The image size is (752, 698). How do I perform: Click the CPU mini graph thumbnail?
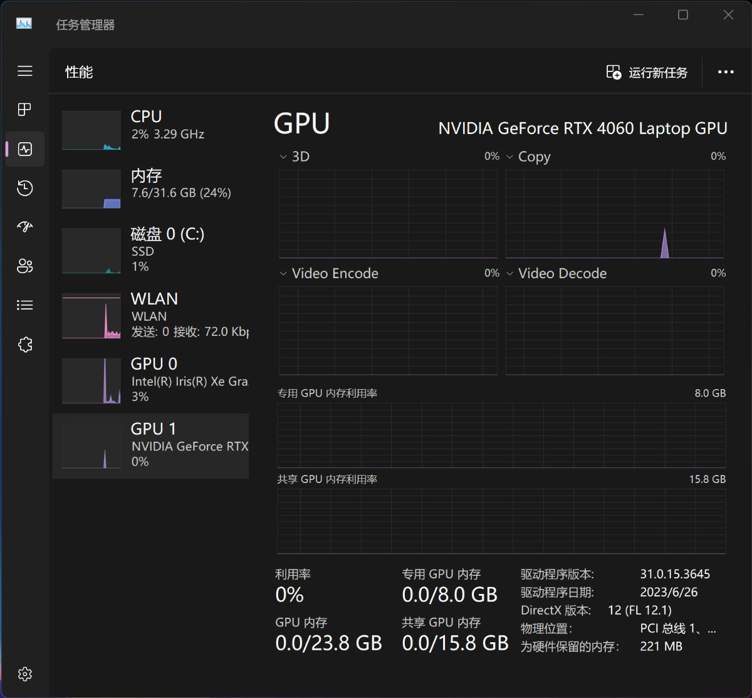pyautogui.click(x=91, y=130)
